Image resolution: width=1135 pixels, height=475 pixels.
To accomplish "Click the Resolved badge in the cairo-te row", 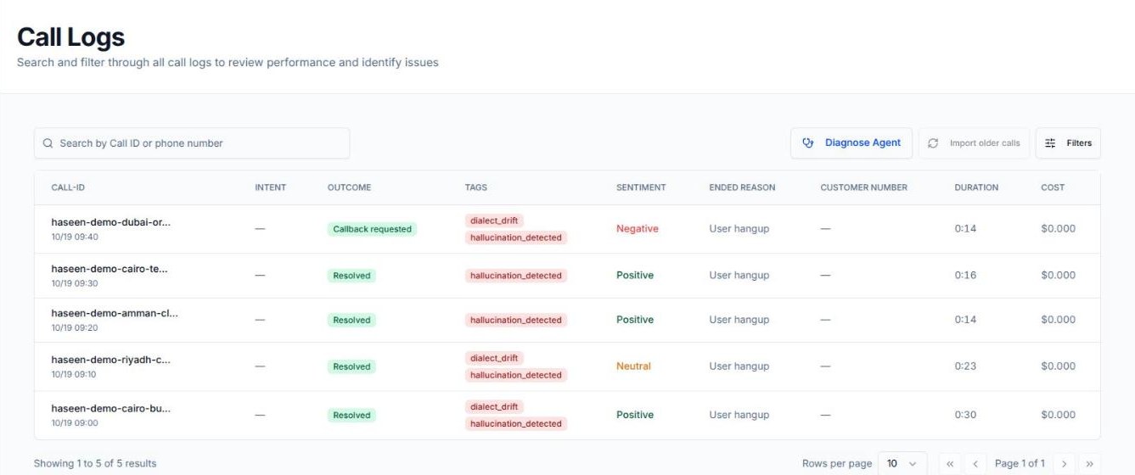I will click(351, 276).
